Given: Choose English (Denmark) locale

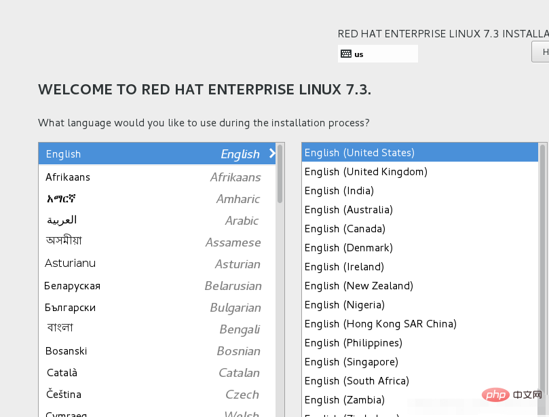Looking at the screenshot, I should (x=420, y=248).
